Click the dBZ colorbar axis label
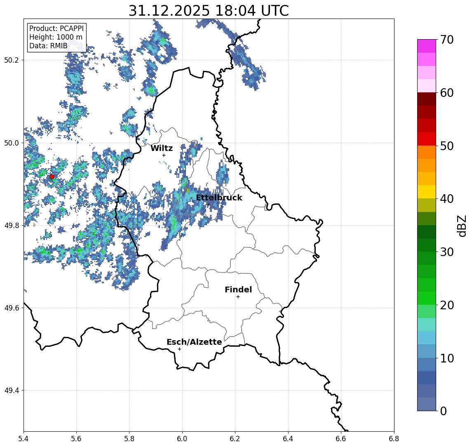Viewport: 472px width, 447px height. [x=462, y=226]
